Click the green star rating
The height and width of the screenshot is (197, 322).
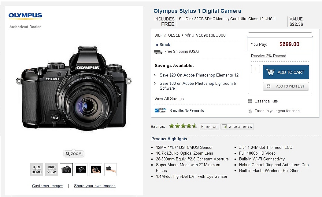tap(183, 126)
